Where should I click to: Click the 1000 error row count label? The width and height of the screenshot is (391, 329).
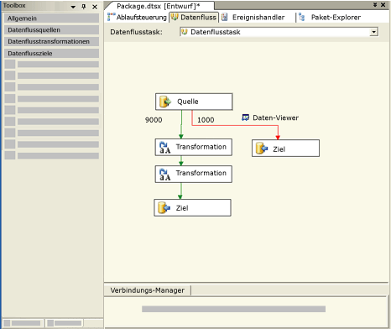(206, 120)
